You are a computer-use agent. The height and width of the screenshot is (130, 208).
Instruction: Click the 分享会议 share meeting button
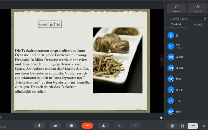point(177,8)
